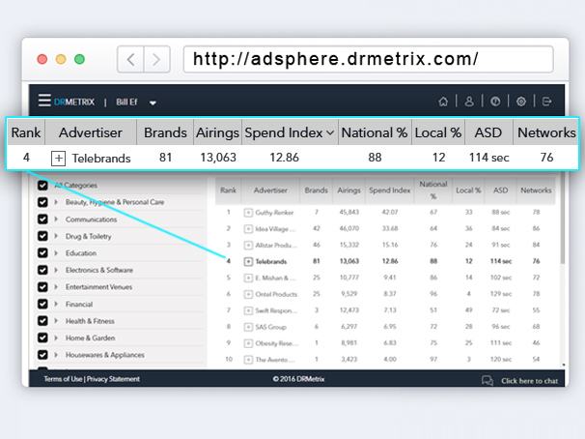Uncheck Entertainment Venues checkbox
The width and height of the screenshot is (585, 439).
point(42,287)
